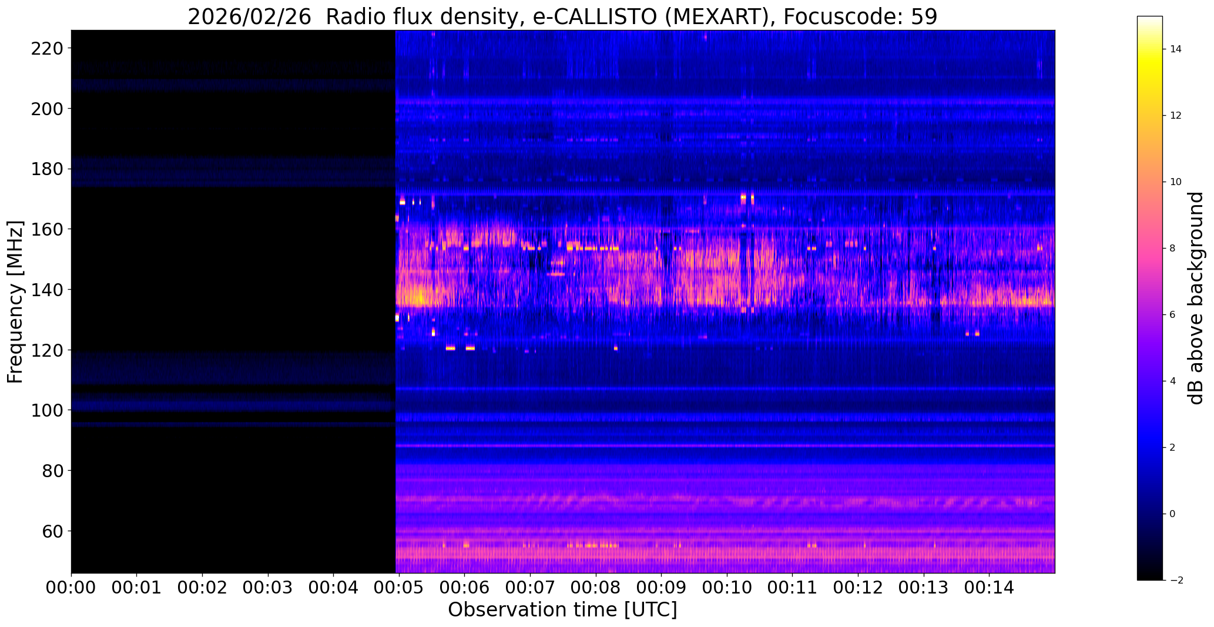This screenshot has width=1214, height=627.
Task: Click the plot title mentioning e-CALLISTO (MEXART)
Action: tap(562, 17)
